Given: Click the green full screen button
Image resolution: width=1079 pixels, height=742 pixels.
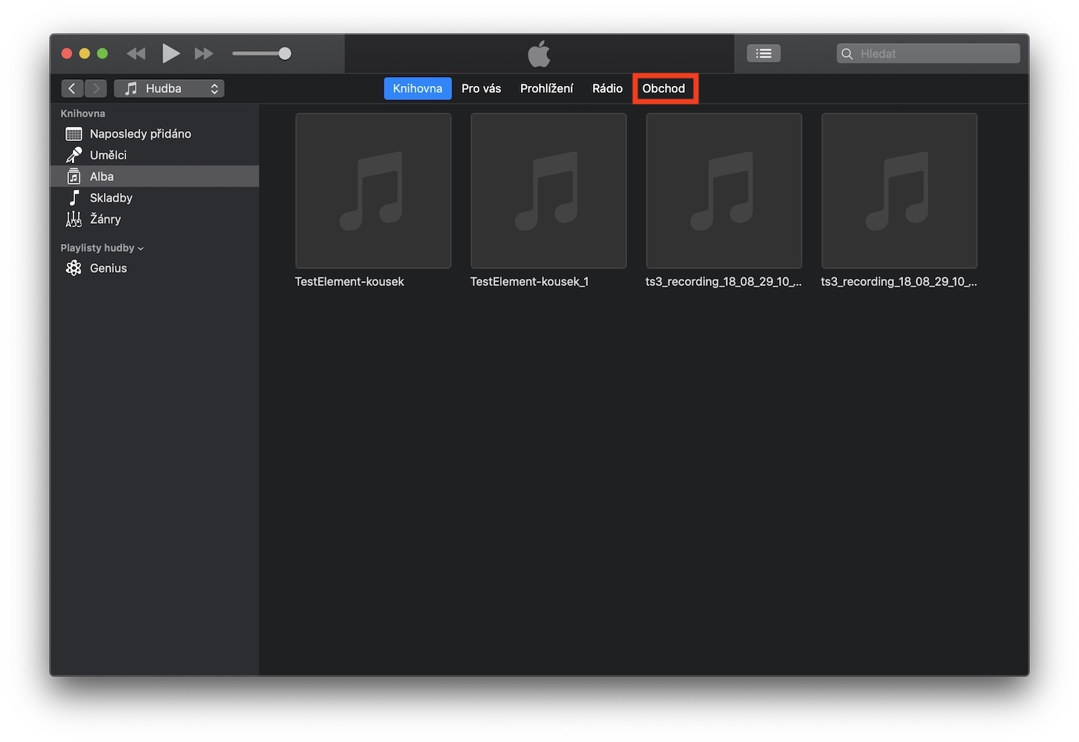Looking at the screenshot, I should click(102, 53).
